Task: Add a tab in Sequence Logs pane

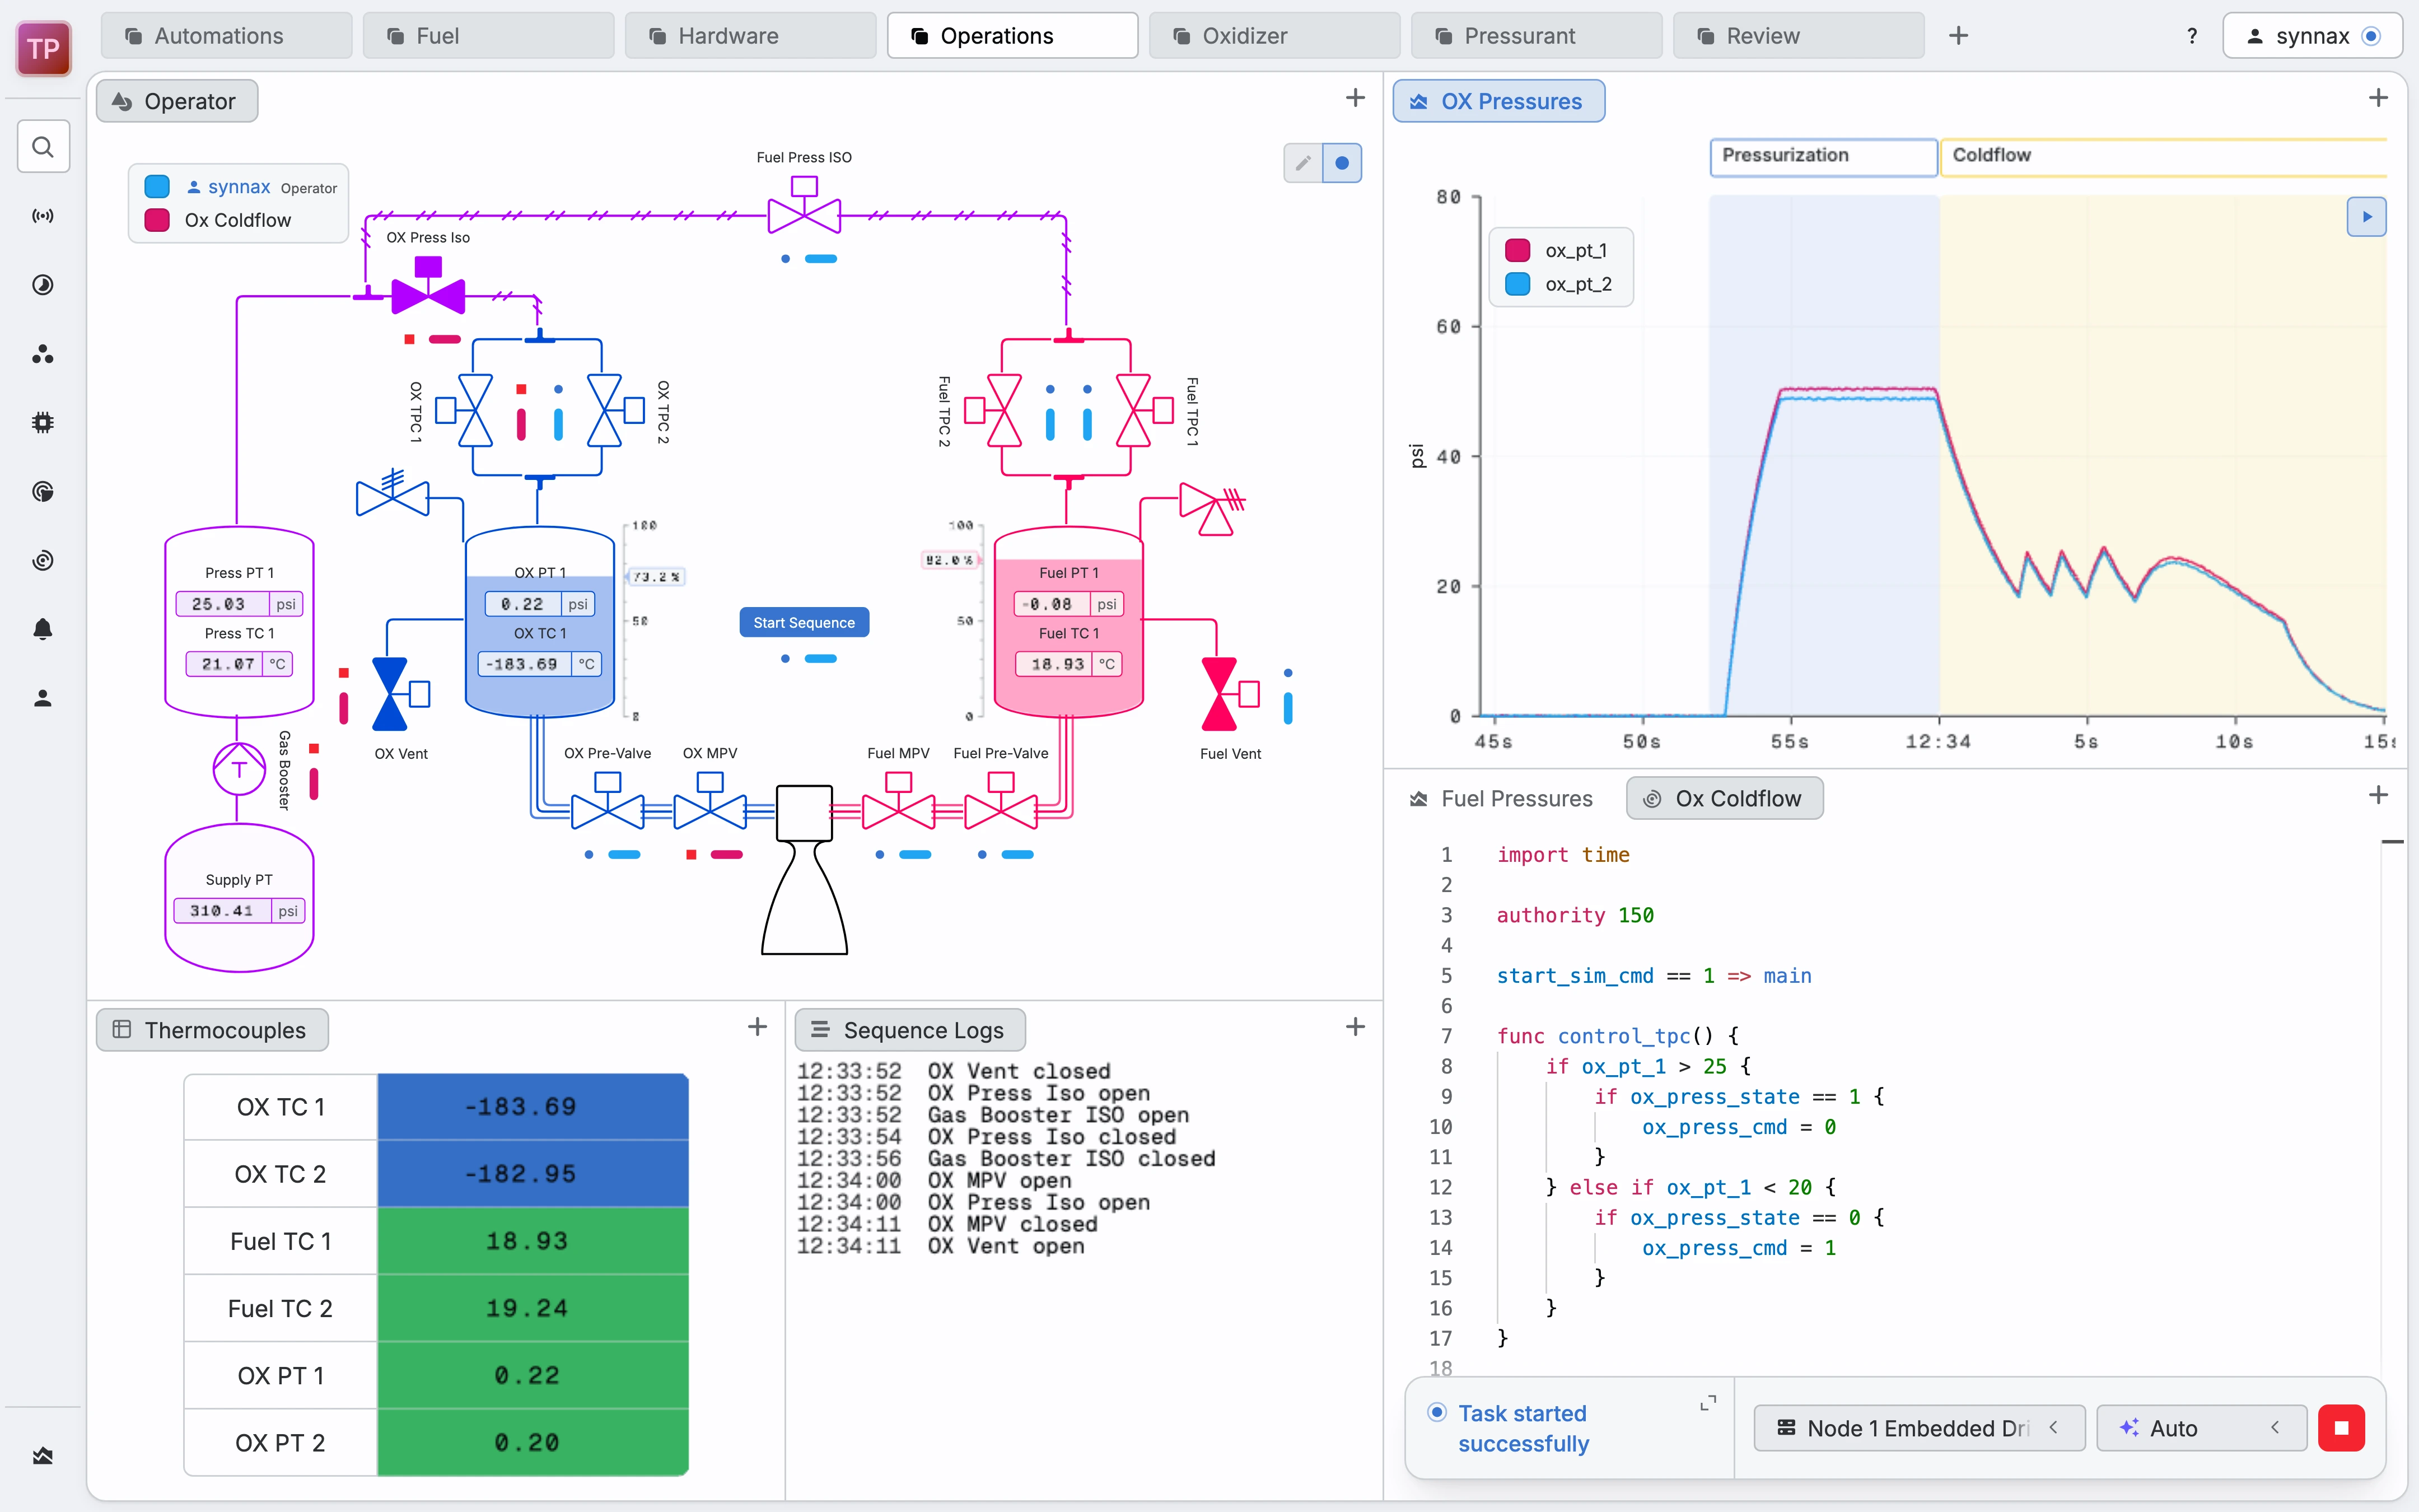Action: pos(1356,1027)
